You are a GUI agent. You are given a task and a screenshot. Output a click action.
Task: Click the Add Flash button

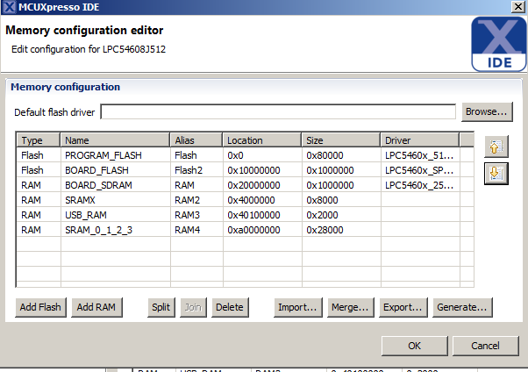click(x=40, y=307)
